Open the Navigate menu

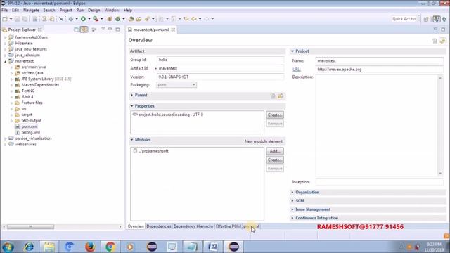(x=31, y=10)
